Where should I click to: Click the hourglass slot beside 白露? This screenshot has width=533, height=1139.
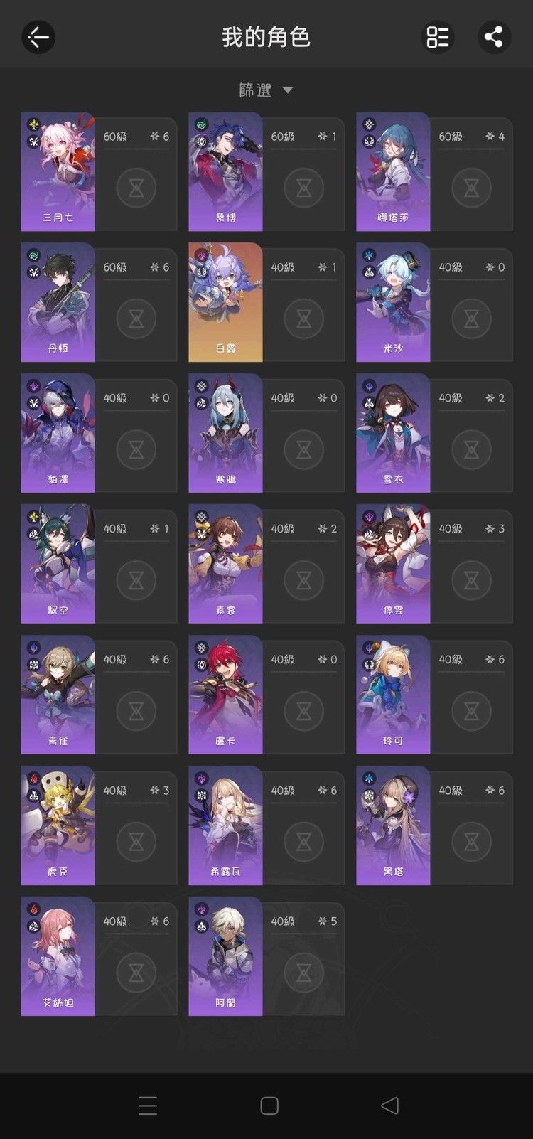[304, 319]
